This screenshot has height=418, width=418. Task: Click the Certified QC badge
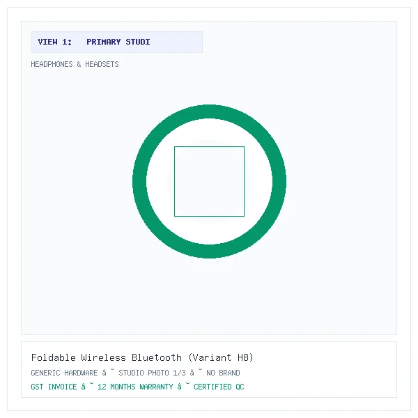(219, 387)
